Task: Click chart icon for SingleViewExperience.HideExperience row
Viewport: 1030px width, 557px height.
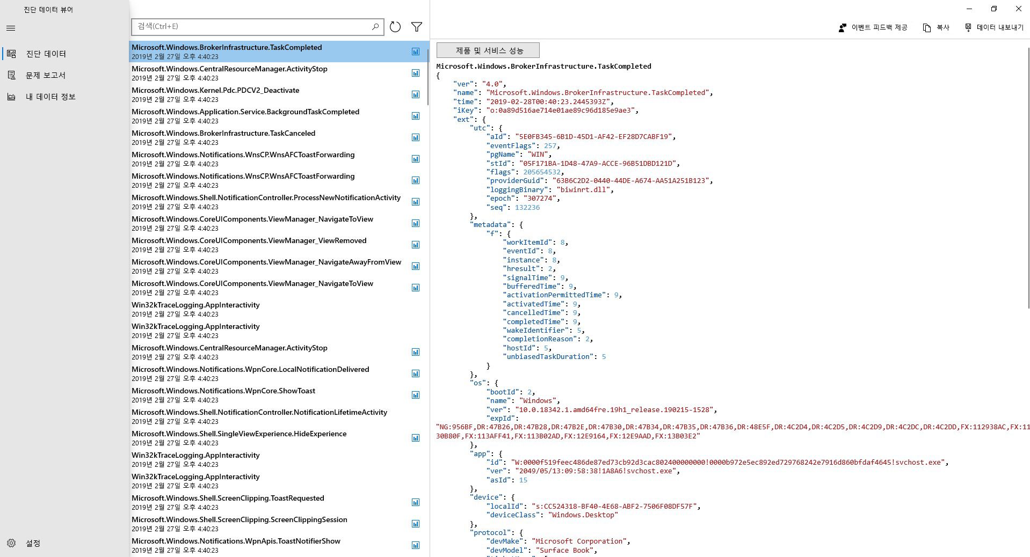Action: point(416,438)
